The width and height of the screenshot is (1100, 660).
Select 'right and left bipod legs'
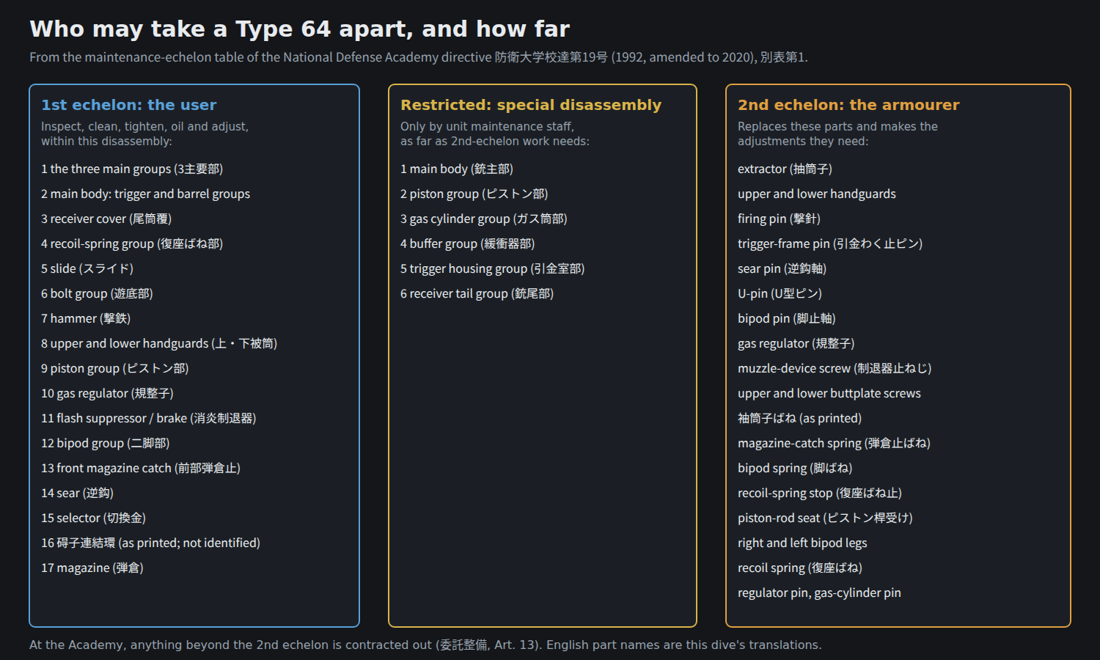coord(802,543)
